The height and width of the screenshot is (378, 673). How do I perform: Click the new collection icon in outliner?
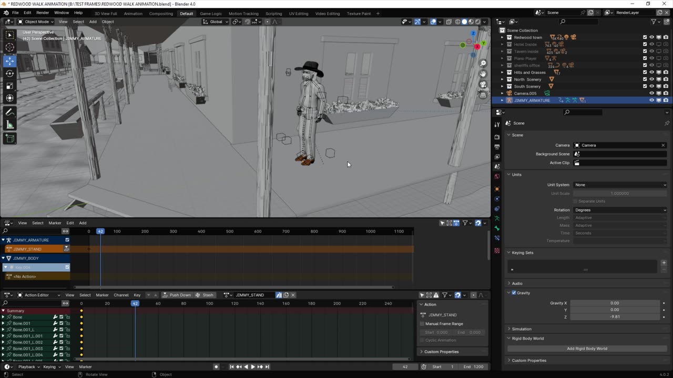coord(666,22)
